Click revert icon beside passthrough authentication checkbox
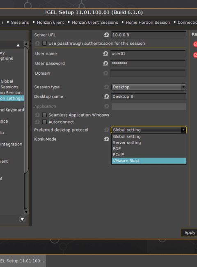The height and width of the screenshot is (267, 197). coord(37,44)
